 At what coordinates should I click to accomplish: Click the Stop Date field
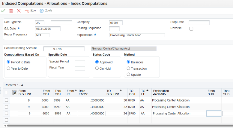tap(199, 23)
